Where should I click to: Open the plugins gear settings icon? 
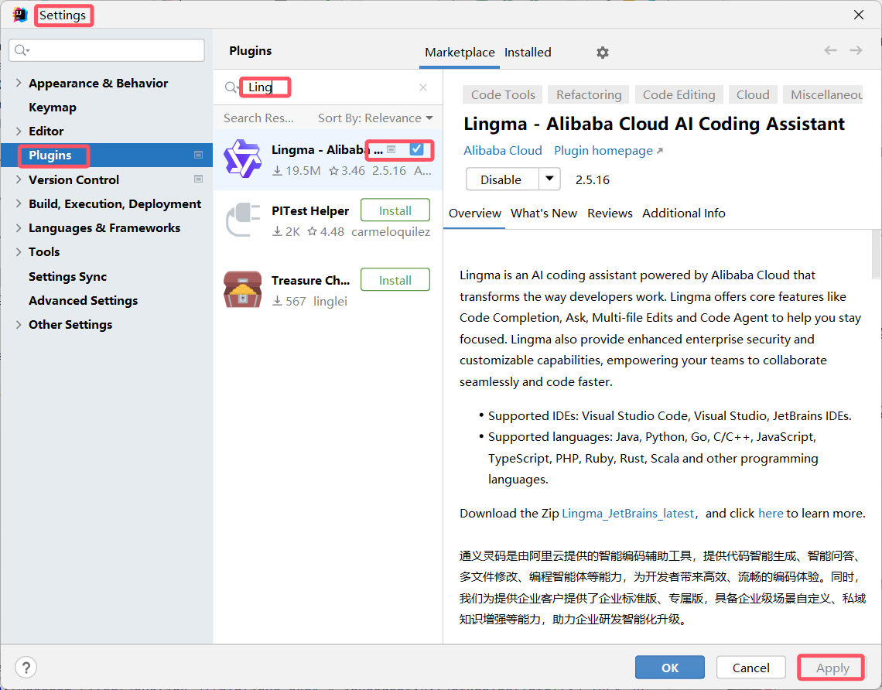[x=603, y=53]
